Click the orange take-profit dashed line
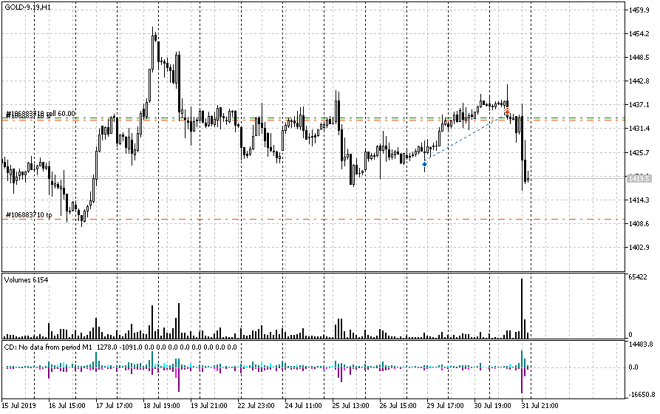 [x=296, y=220]
